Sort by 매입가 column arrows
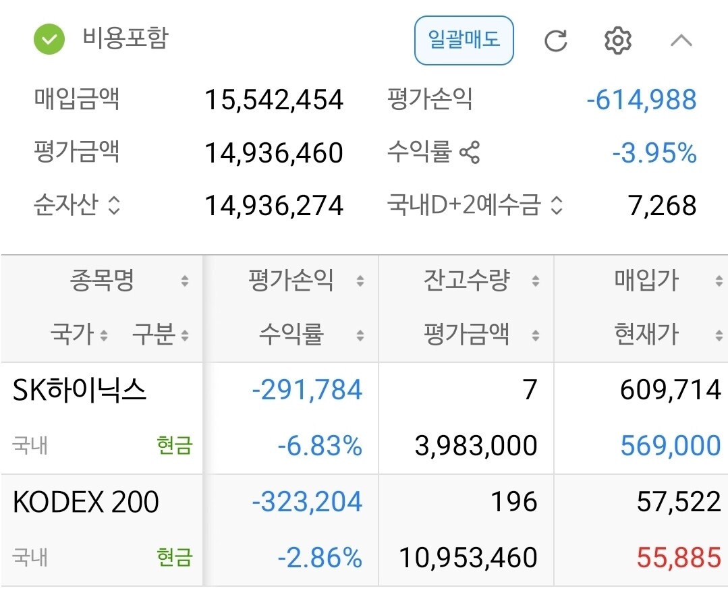Image resolution: width=728 pixels, height=603 pixels. click(x=719, y=281)
